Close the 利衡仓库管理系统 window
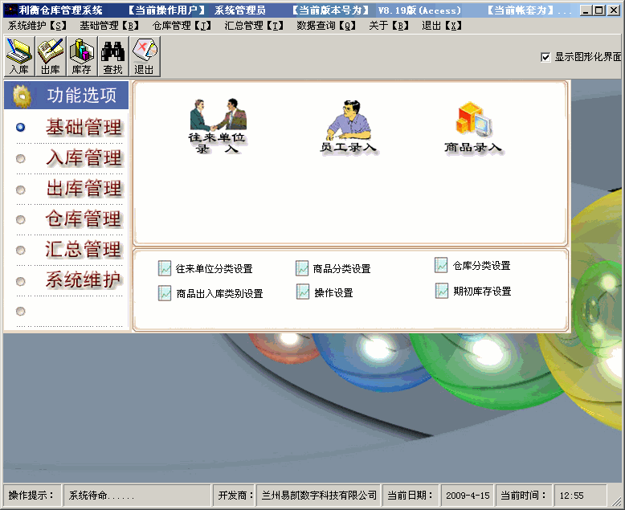The width and height of the screenshot is (625, 510). tap(614, 10)
